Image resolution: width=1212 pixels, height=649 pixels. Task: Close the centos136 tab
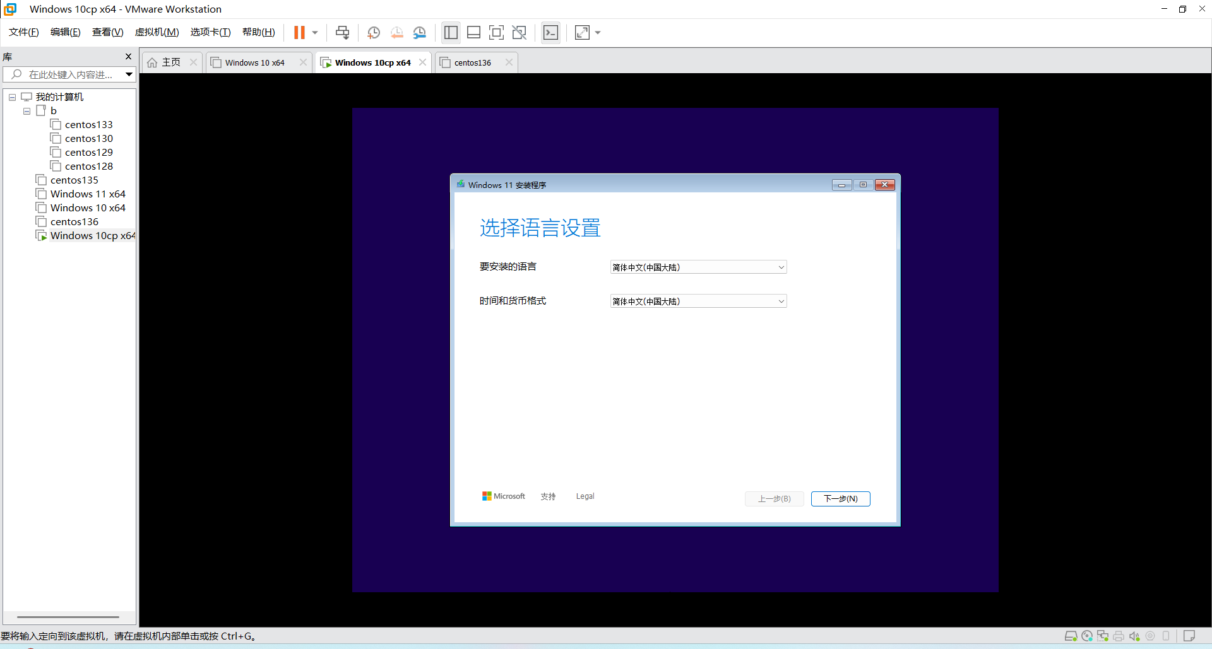pos(509,62)
